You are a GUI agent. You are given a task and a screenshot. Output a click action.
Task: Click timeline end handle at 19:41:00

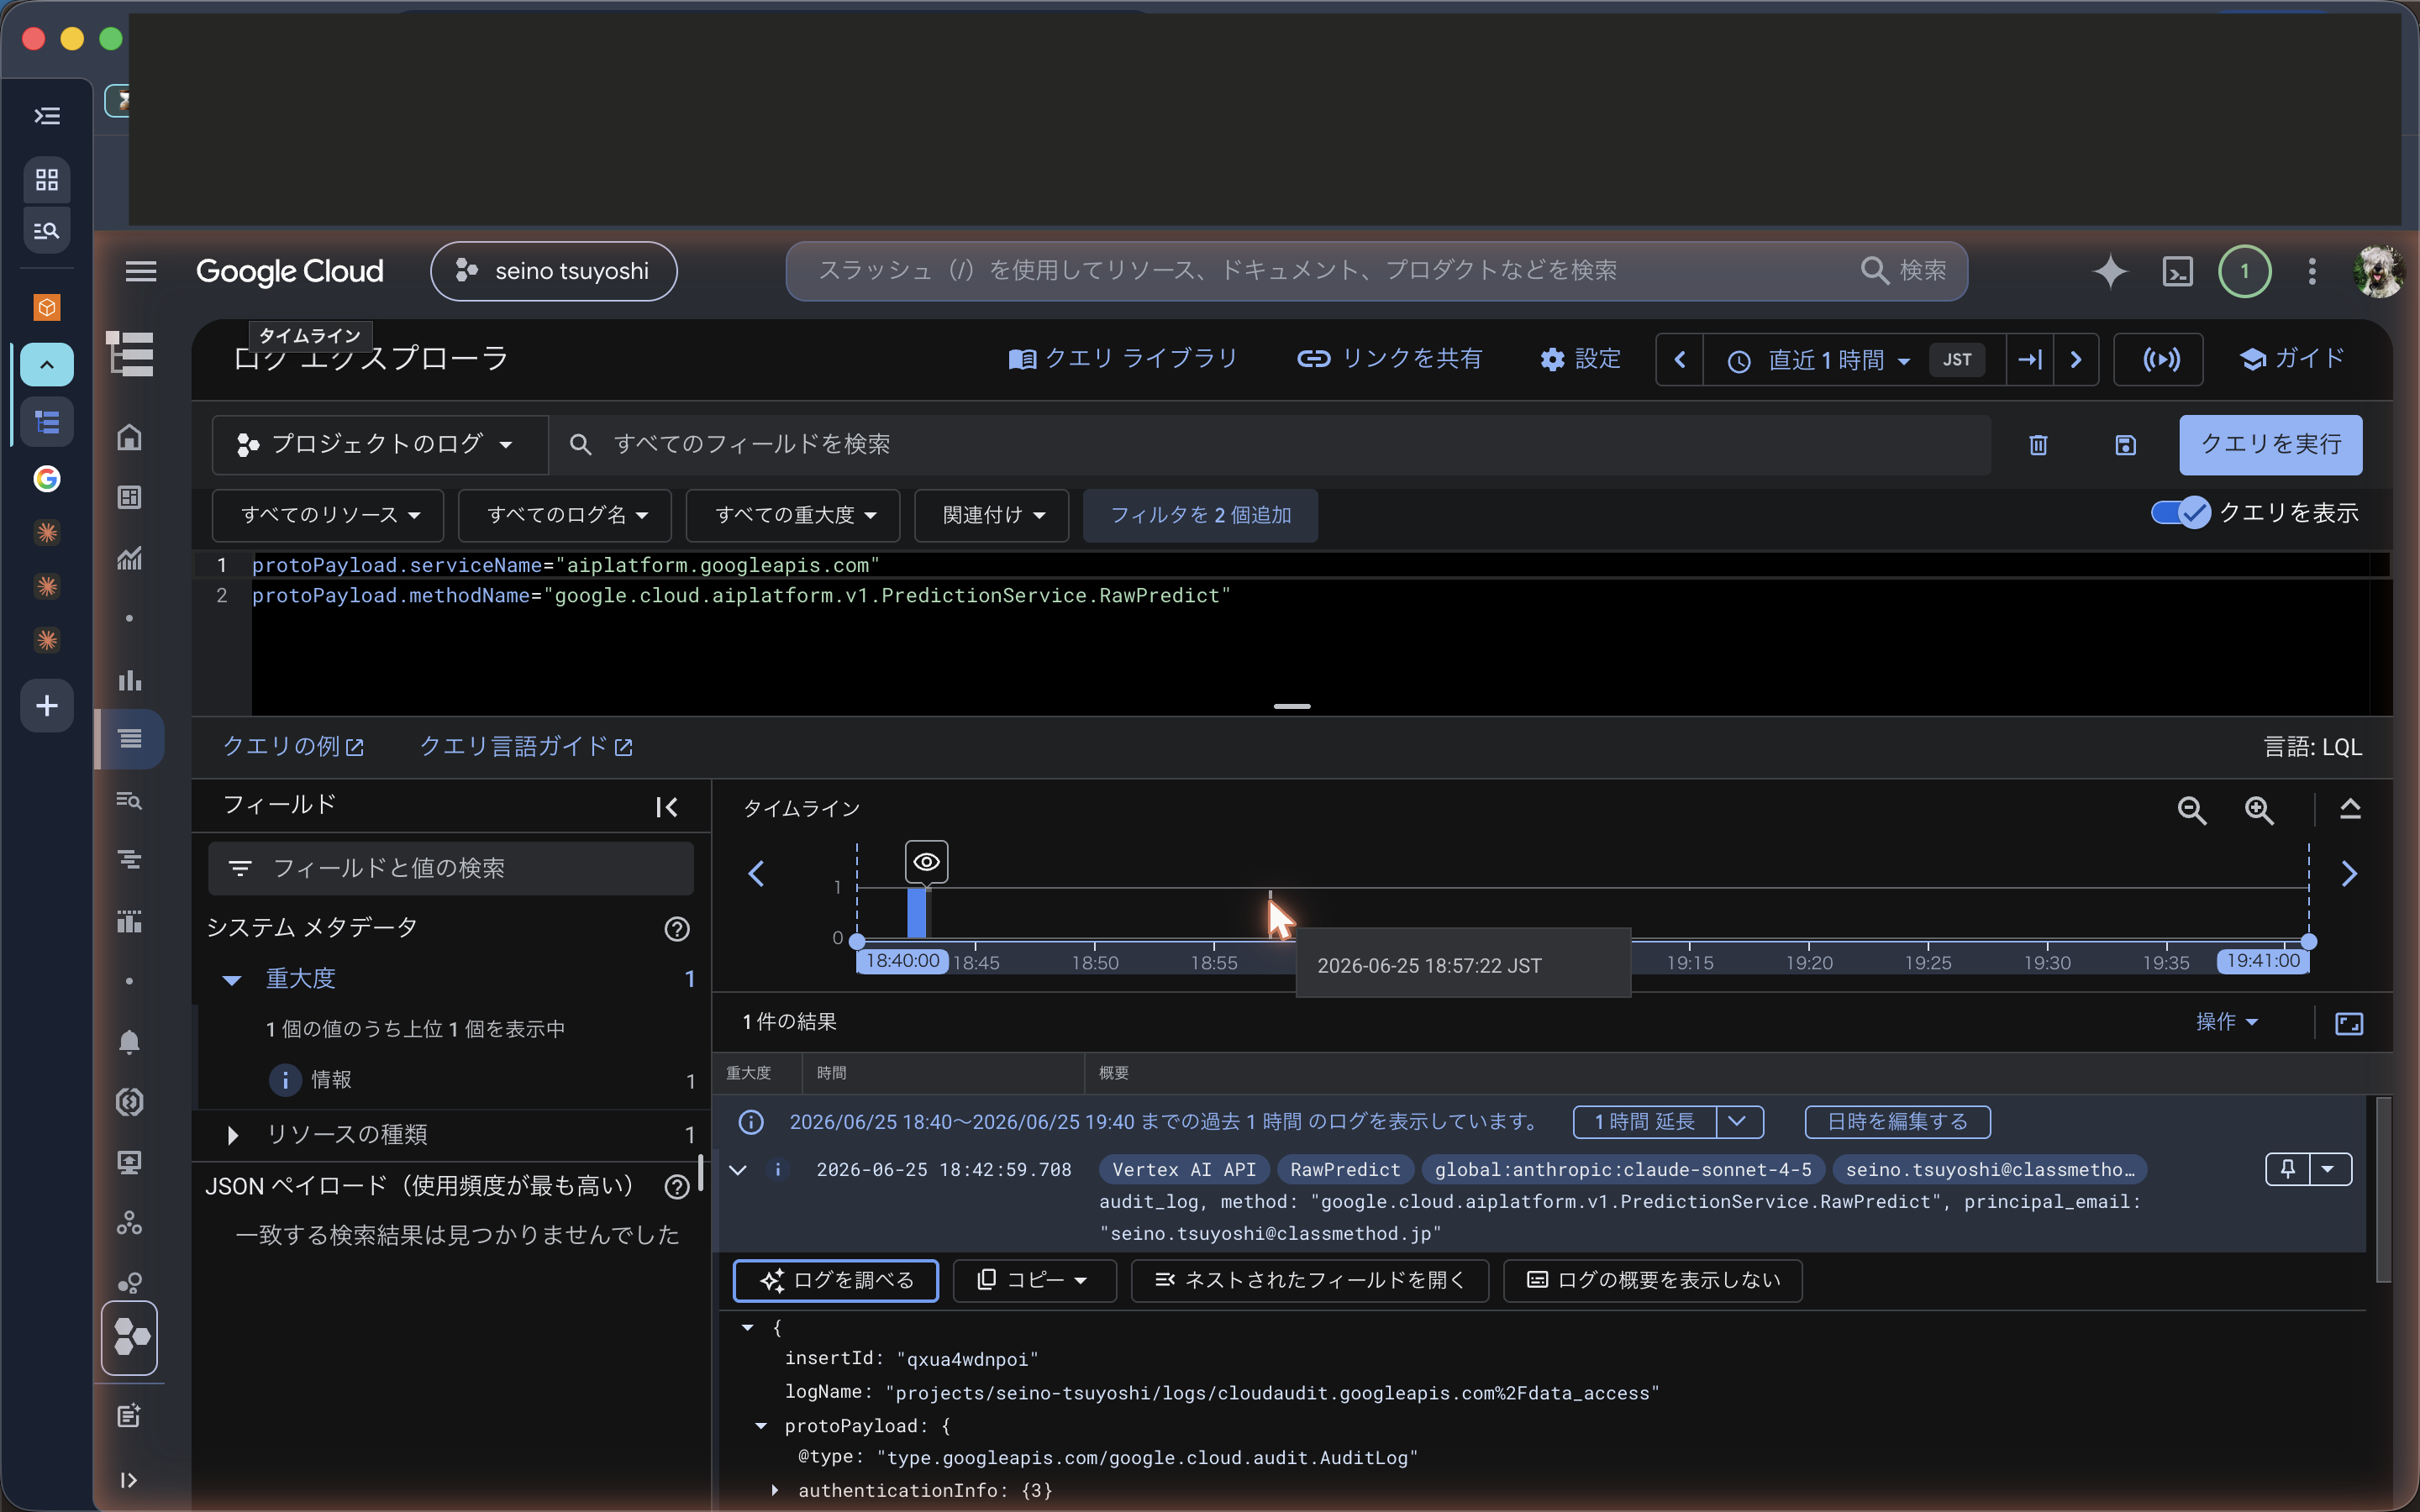(x=2309, y=941)
